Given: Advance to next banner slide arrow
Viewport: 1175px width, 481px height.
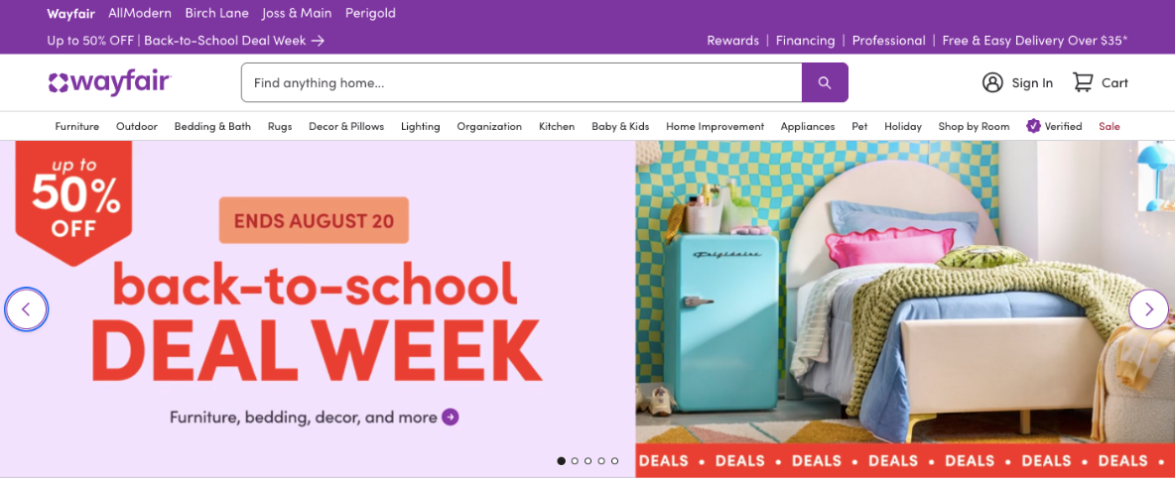Looking at the screenshot, I should pos(1148,308).
